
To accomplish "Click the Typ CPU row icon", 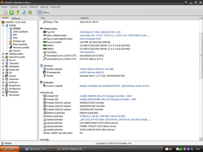I will [45, 32].
